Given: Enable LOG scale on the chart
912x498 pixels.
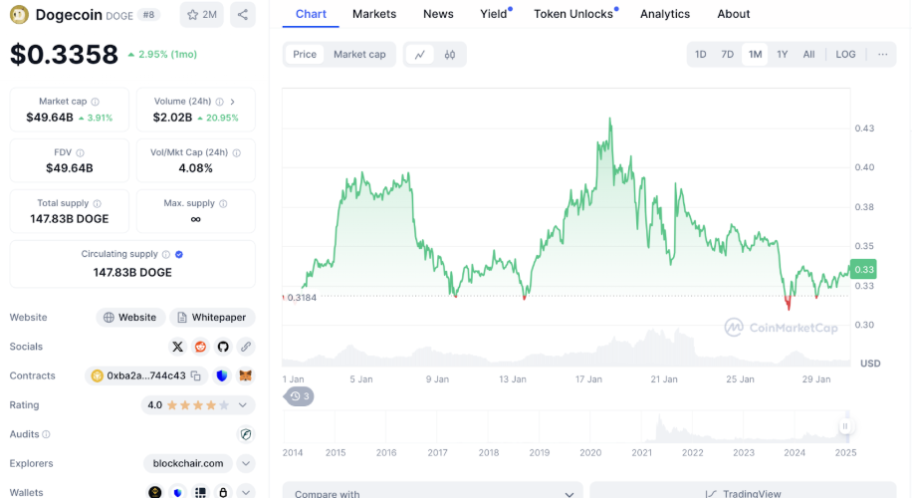Looking at the screenshot, I should pos(845,55).
